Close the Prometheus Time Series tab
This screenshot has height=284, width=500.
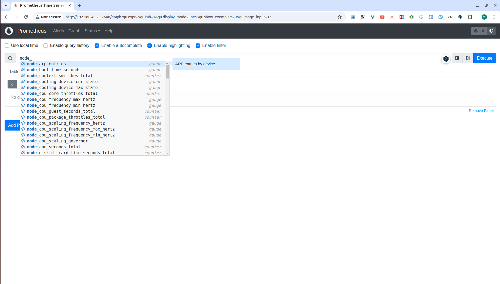(70, 5)
